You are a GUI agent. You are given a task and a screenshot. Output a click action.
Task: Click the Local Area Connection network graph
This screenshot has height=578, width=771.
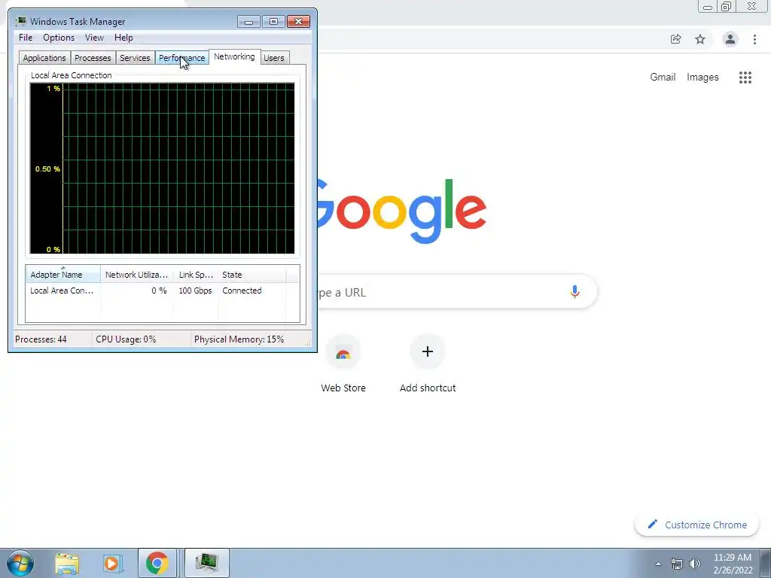tap(163, 168)
